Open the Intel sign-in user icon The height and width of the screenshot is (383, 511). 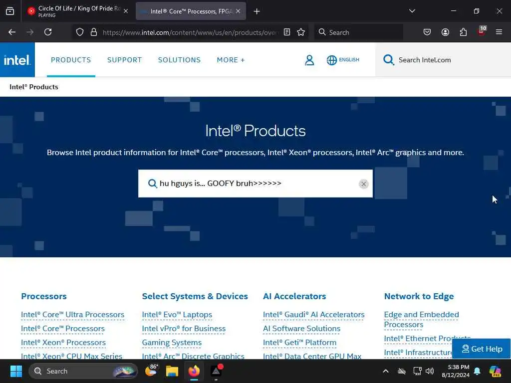pyautogui.click(x=309, y=60)
